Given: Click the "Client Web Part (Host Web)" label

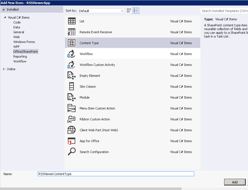Looking at the screenshot, I should click(99, 130).
